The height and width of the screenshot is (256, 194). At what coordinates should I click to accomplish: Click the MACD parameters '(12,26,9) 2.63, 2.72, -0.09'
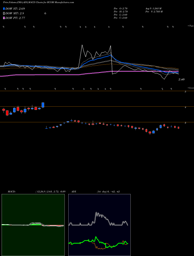(50, 192)
